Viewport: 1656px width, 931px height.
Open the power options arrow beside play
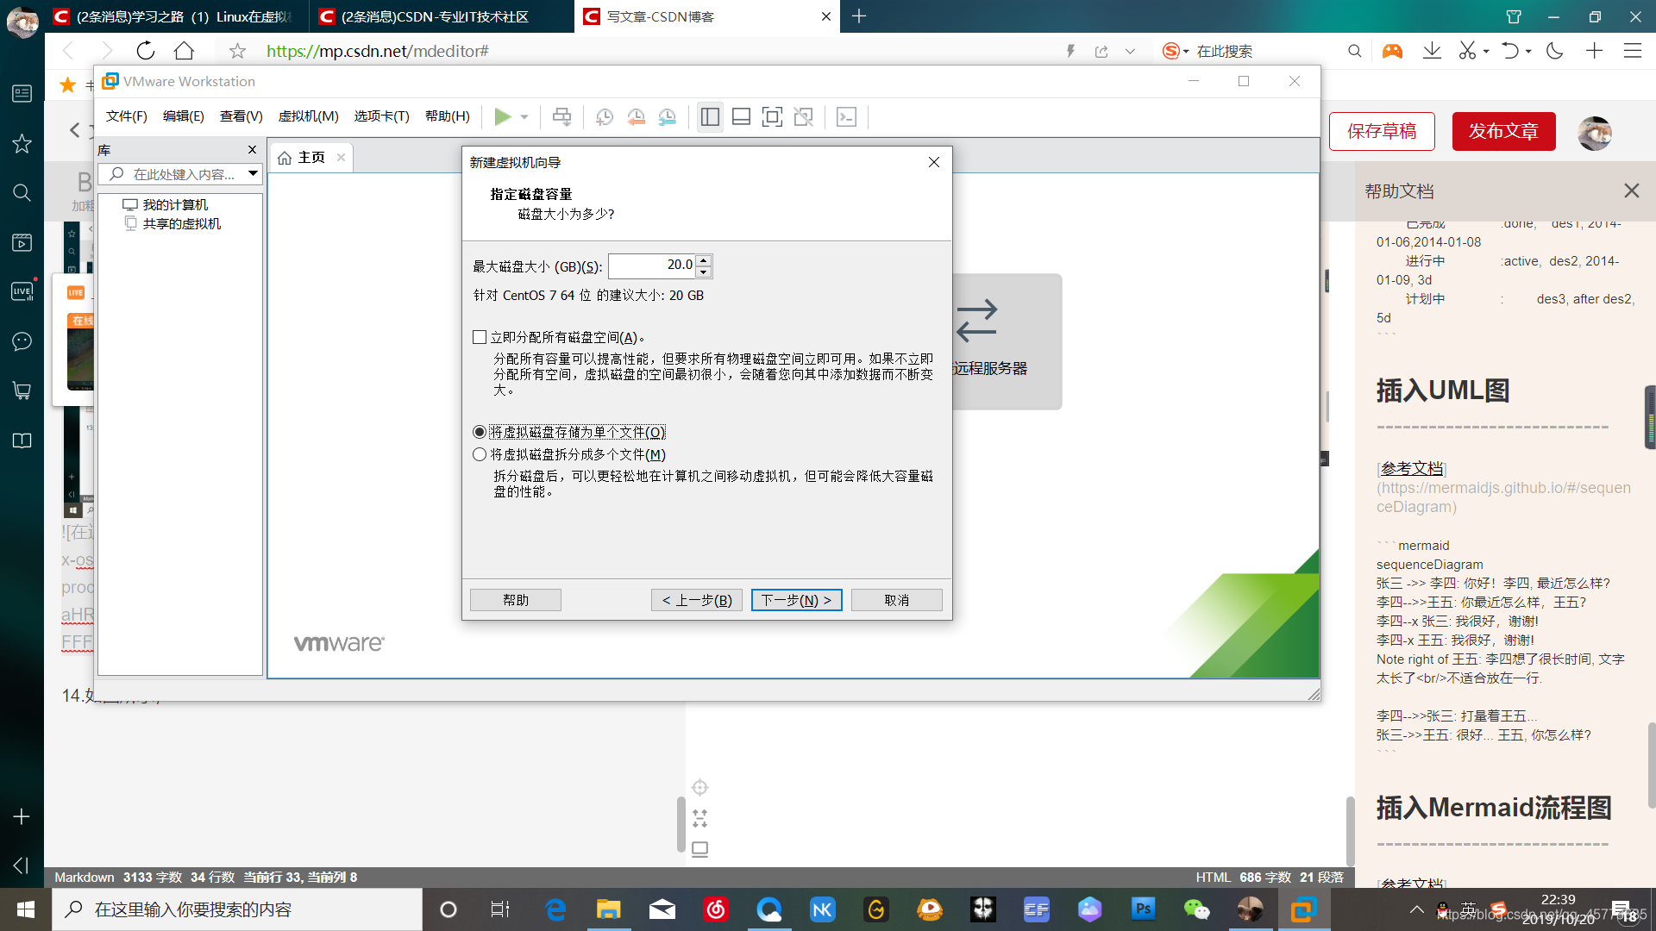click(524, 117)
